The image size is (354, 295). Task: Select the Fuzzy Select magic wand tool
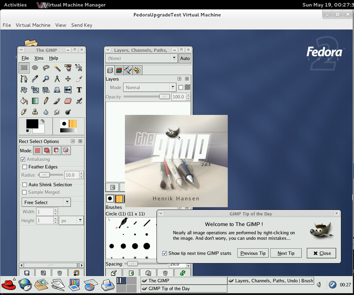coord(57,67)
